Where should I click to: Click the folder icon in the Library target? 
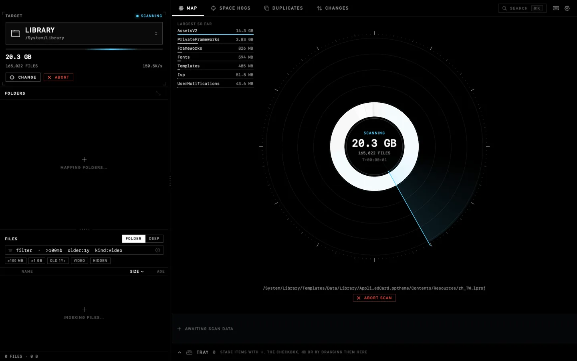(16, 33)
